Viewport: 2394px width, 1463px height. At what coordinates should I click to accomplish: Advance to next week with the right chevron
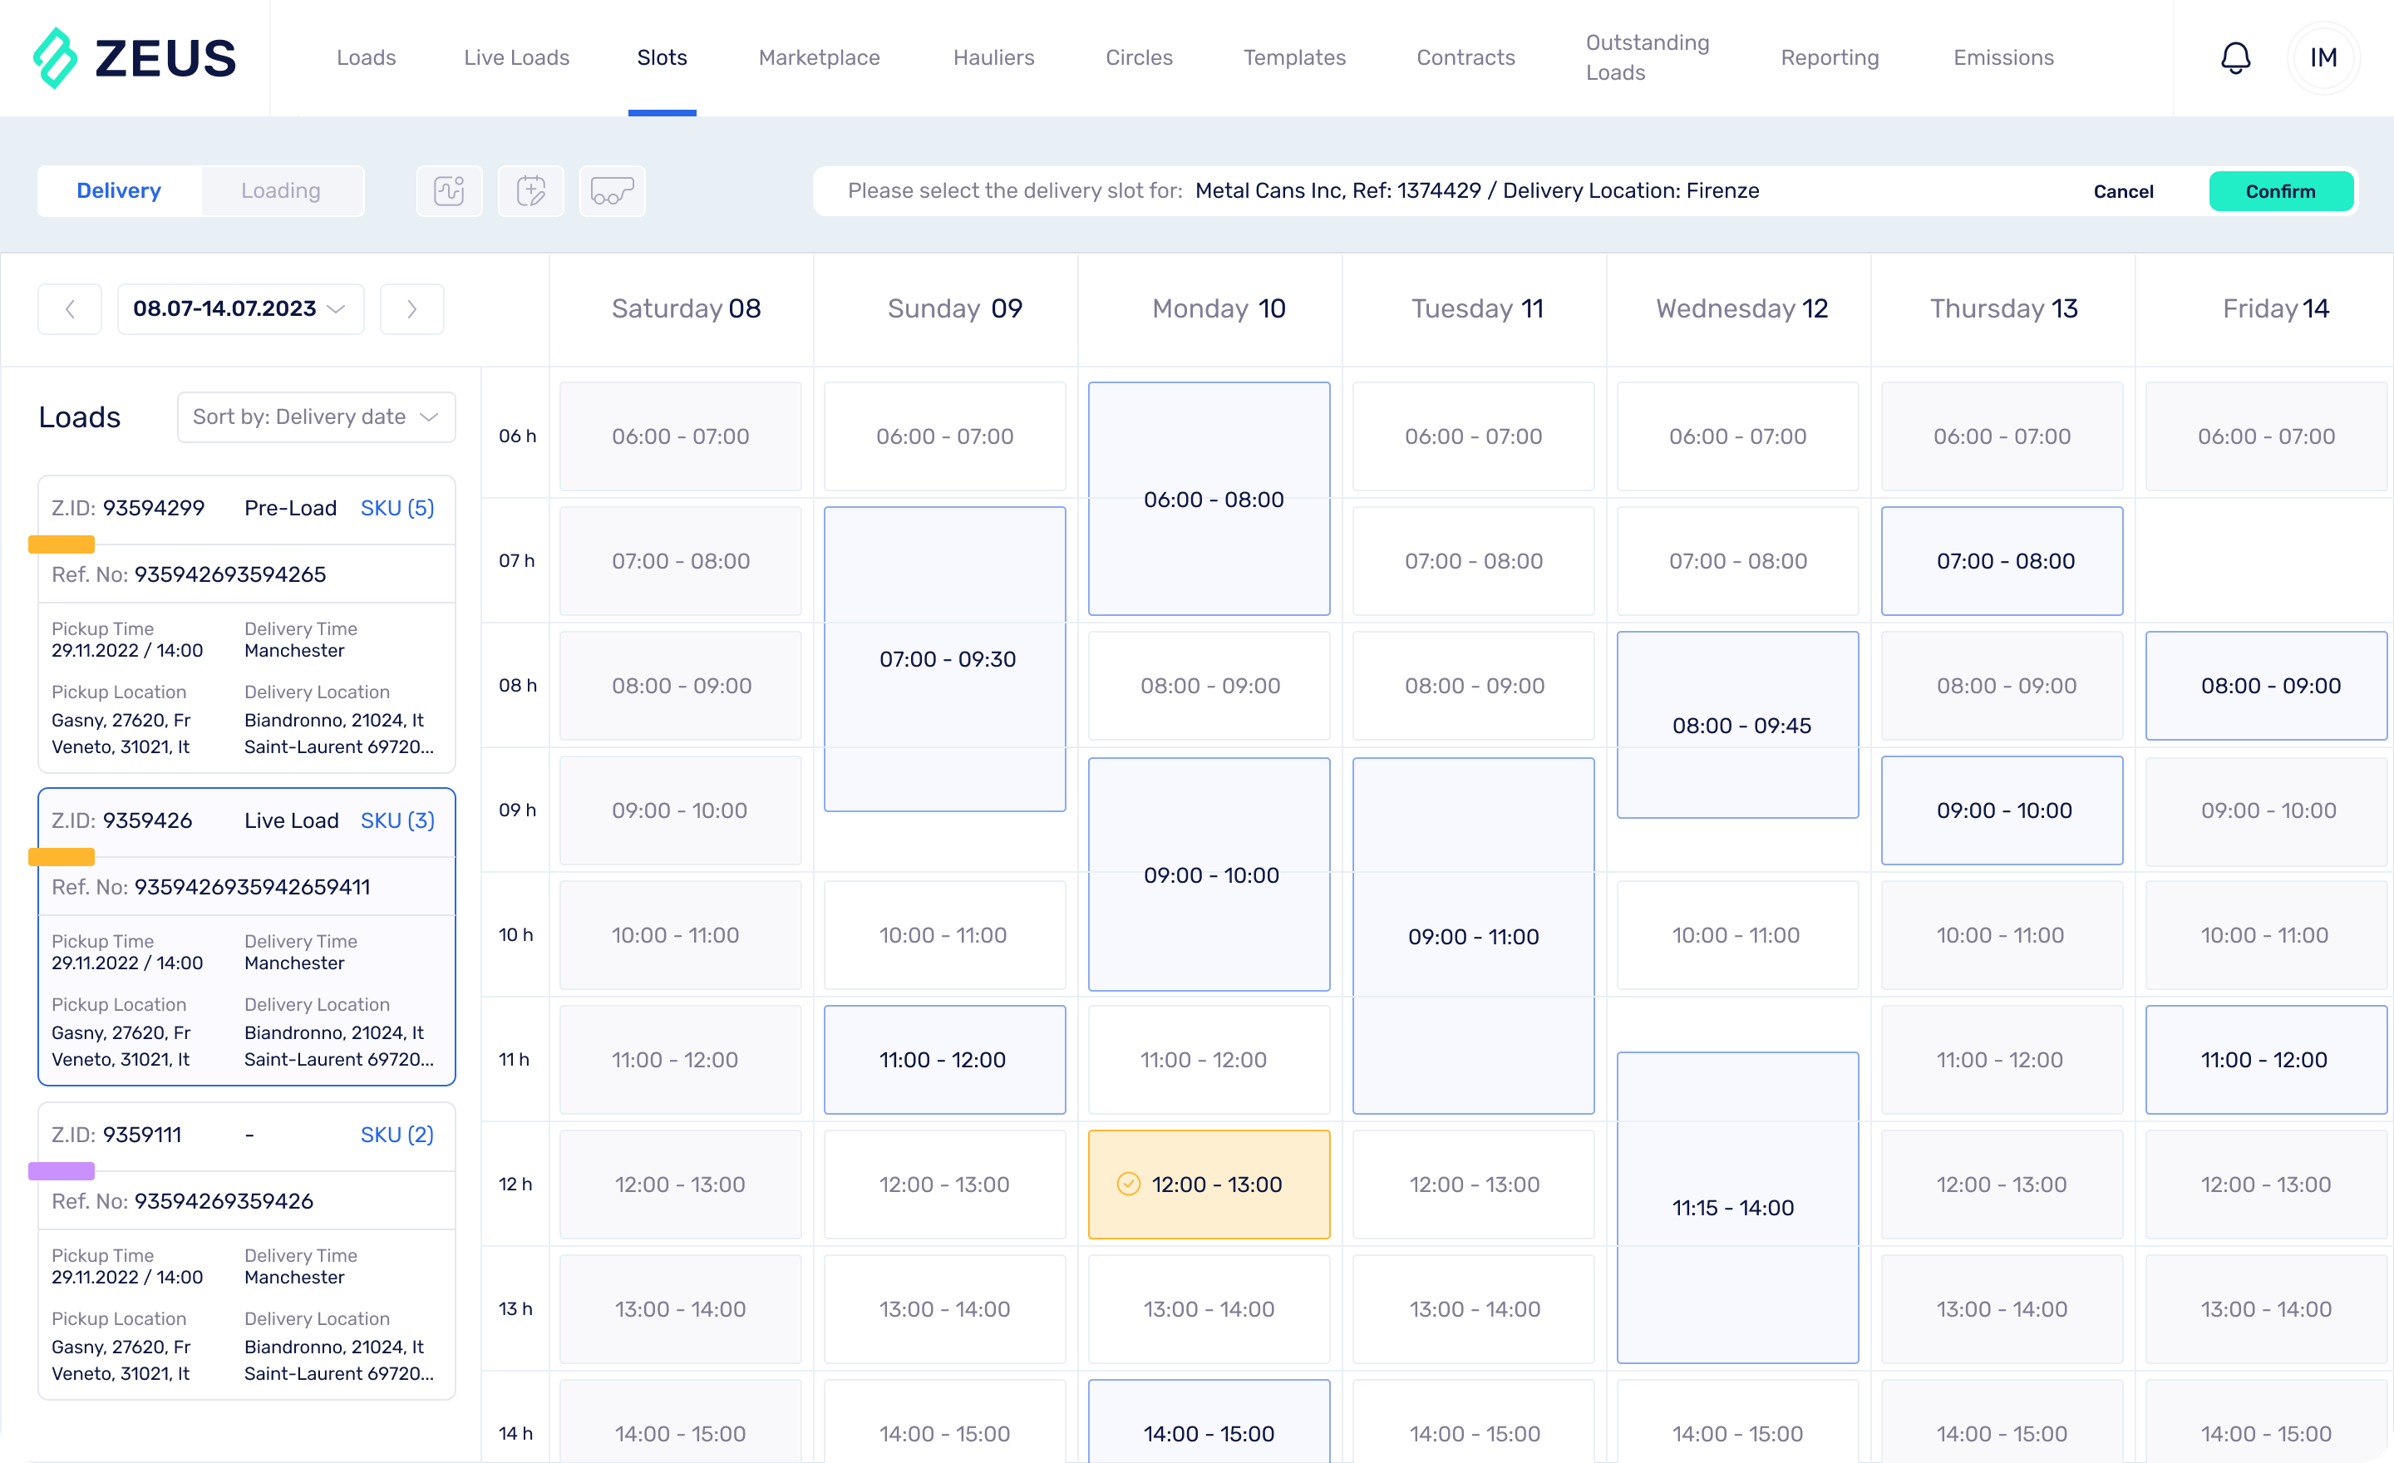coord(411,308)
